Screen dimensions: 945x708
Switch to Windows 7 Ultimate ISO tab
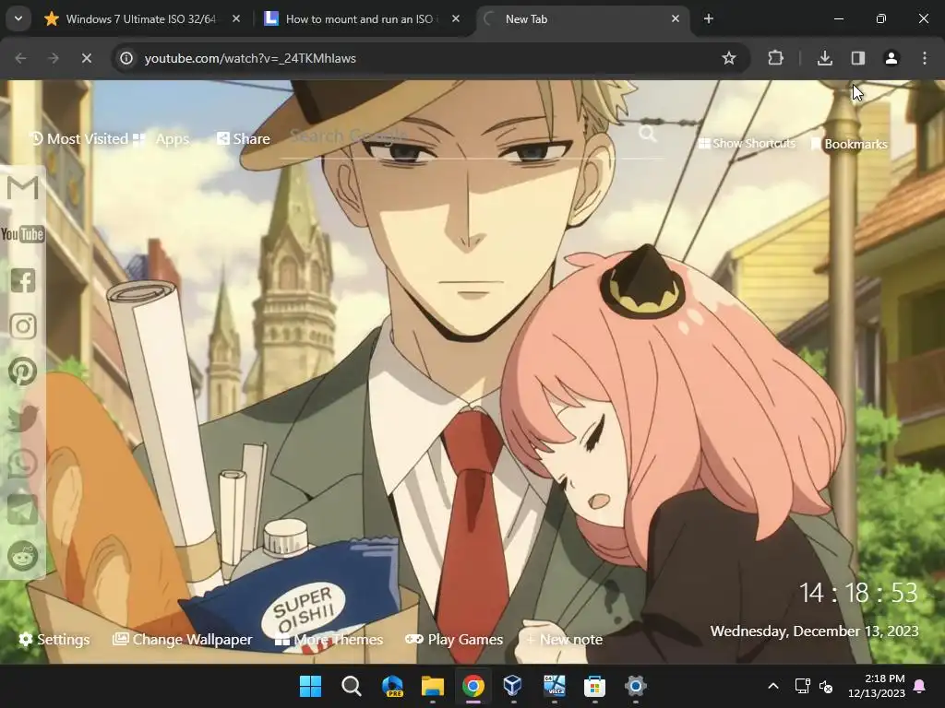(x=140, y=18)
